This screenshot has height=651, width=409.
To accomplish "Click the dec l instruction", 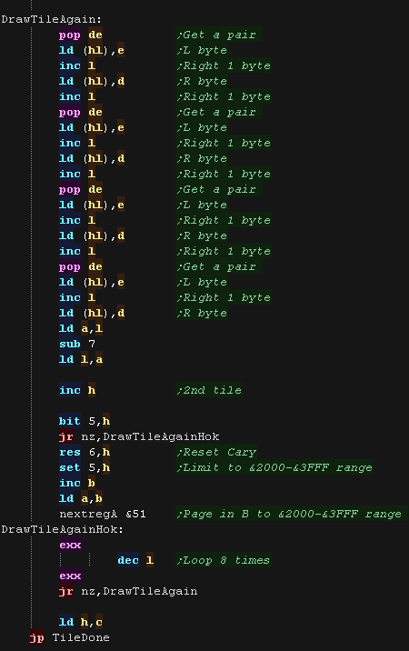I will point(135,560).
